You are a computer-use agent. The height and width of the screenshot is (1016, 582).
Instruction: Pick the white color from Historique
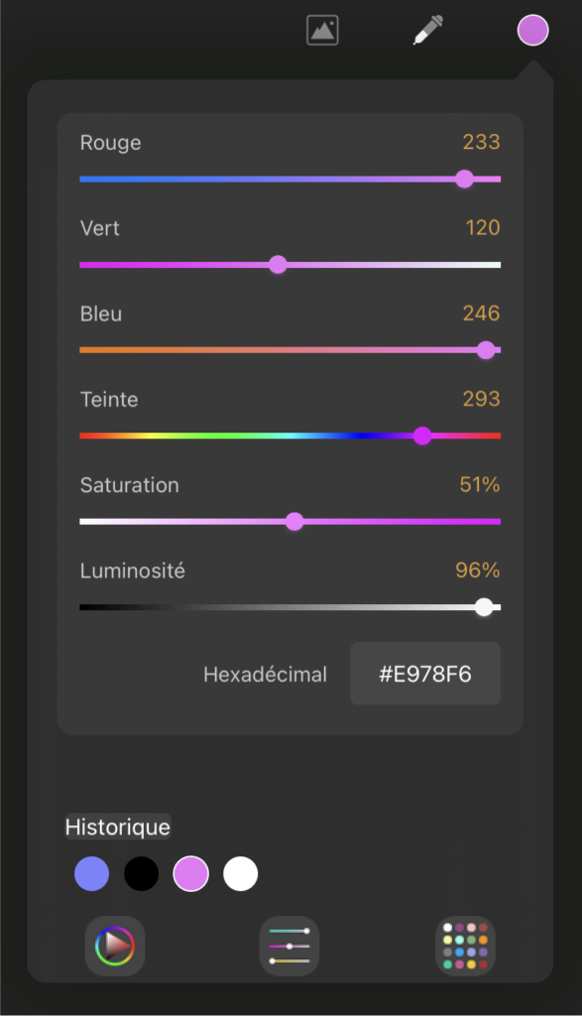[240, 873]
